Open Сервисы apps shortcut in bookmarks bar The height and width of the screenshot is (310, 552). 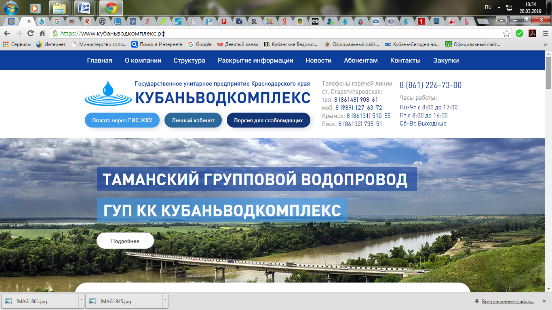[x=17, y=44]
